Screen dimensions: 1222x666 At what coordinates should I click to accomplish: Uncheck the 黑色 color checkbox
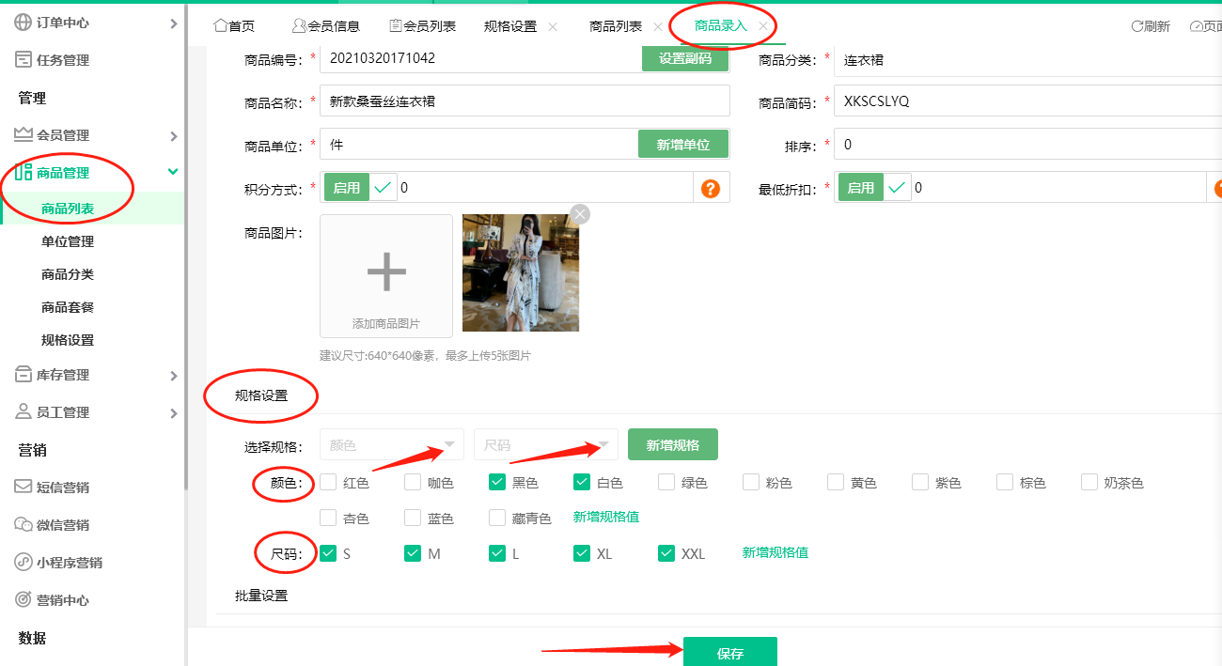496,482
